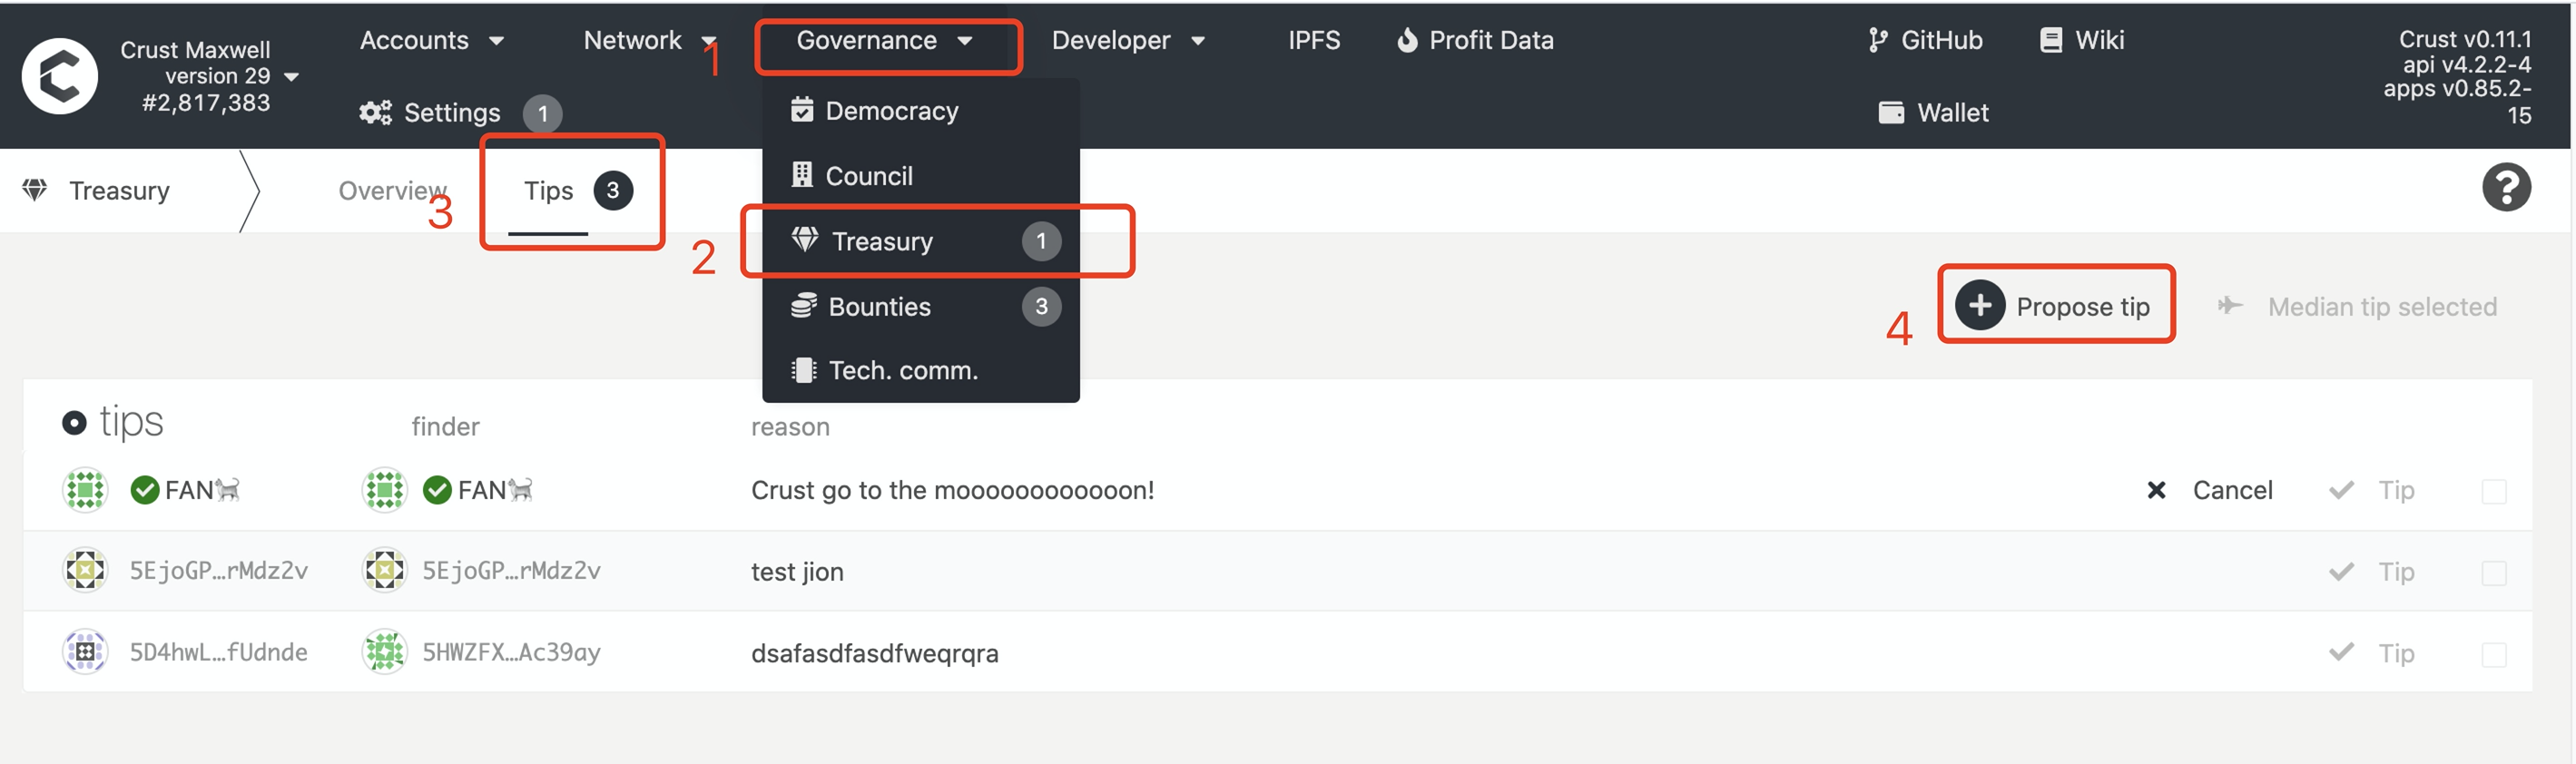
Task: Click the Wiki book icon
Action: 2050,40
